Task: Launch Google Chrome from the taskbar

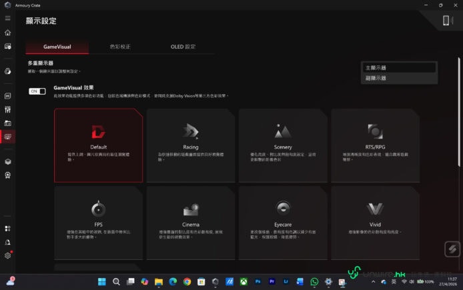Action: click(187, 282)
